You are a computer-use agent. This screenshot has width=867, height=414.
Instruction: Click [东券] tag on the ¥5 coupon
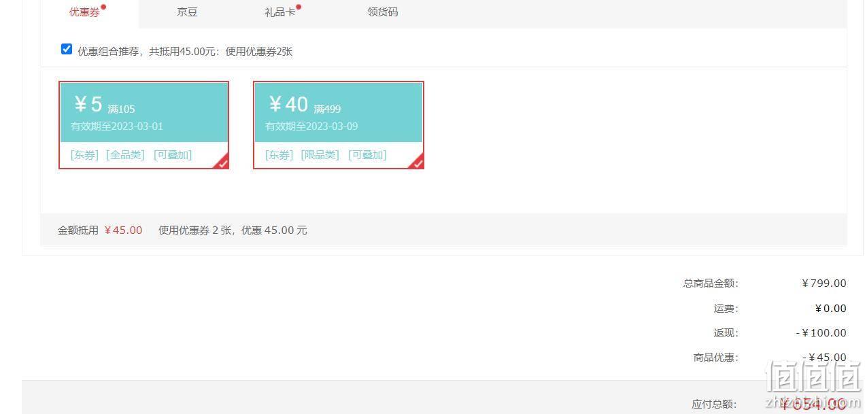(85, 155)
